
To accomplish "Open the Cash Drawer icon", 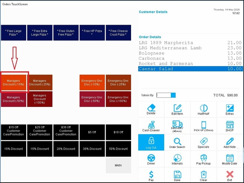I will point(151,125).
